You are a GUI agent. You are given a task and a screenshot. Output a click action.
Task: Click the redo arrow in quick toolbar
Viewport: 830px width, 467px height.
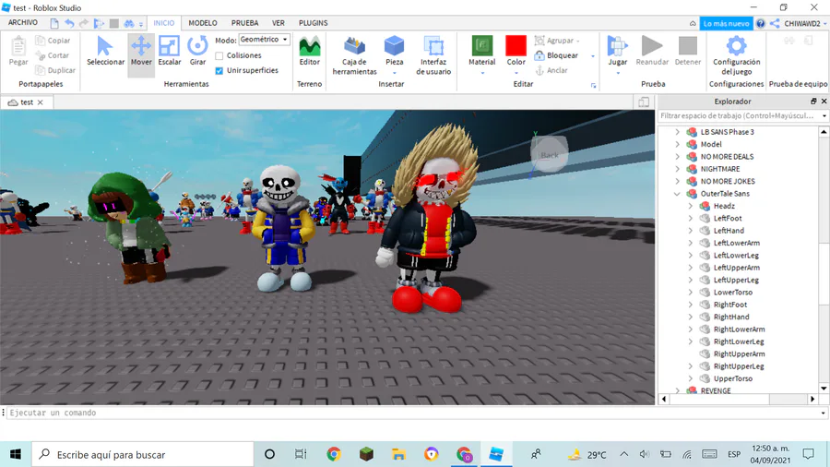[84, 23]
